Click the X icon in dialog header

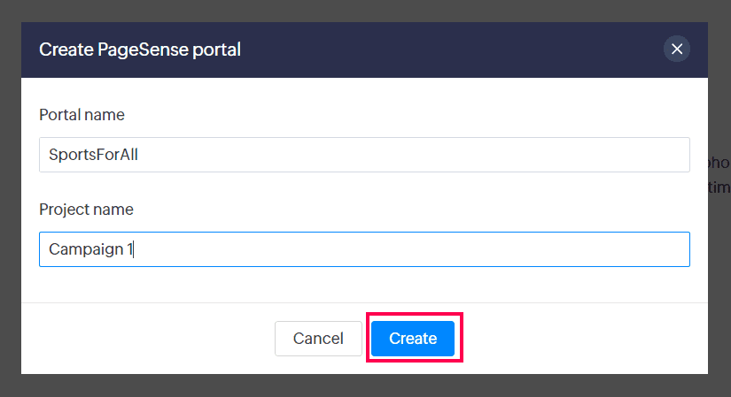[677, 50]
